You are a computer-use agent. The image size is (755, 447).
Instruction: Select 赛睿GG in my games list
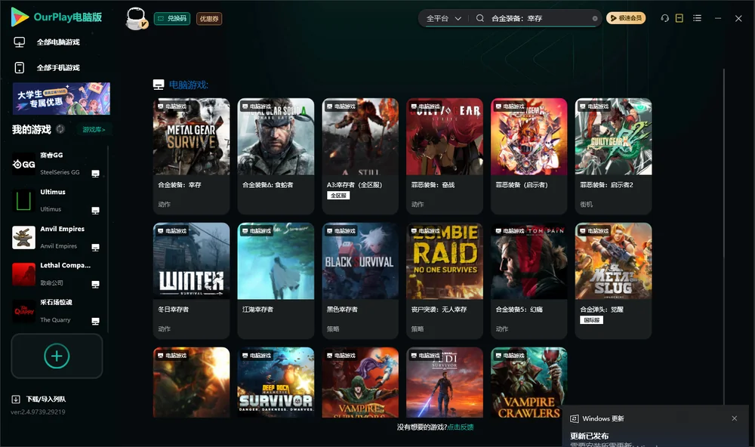coord(57,164)
